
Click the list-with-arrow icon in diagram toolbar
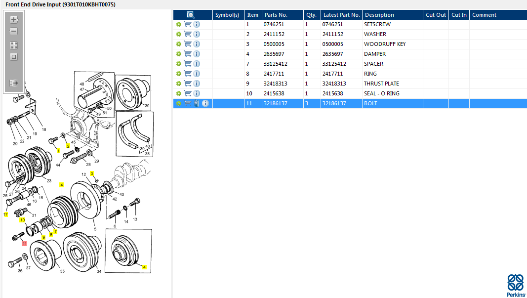[14, 83]
